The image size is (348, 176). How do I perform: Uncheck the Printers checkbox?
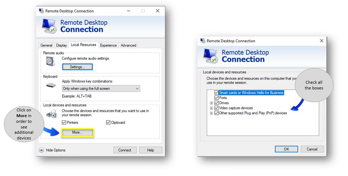(x=64, y=122)
